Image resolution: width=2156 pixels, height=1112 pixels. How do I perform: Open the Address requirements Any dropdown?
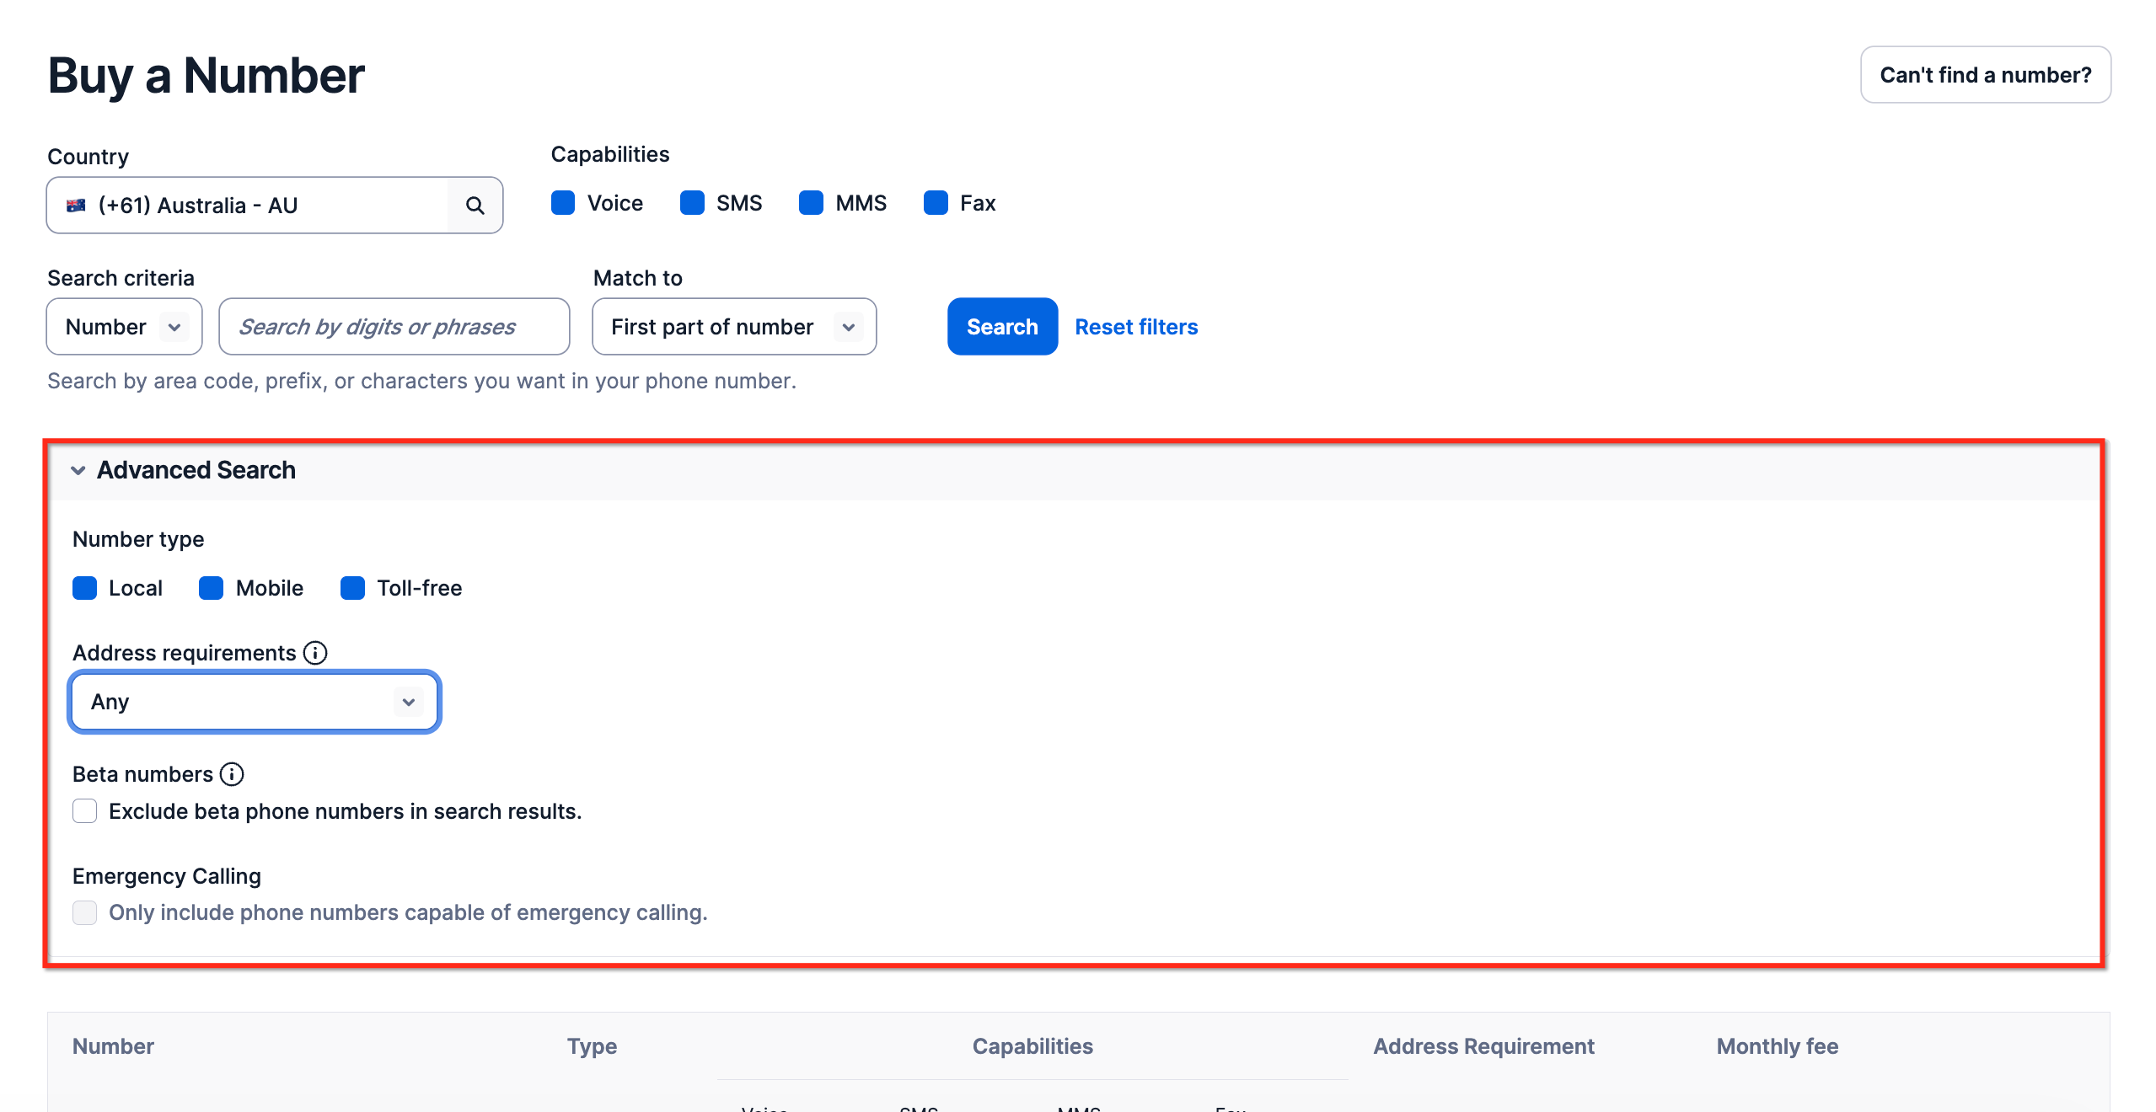[x=255, y=702]
